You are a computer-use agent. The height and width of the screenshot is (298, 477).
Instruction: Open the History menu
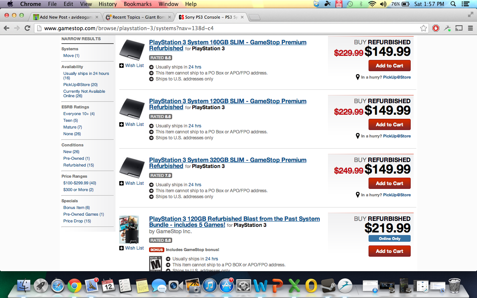click(108, 4)
